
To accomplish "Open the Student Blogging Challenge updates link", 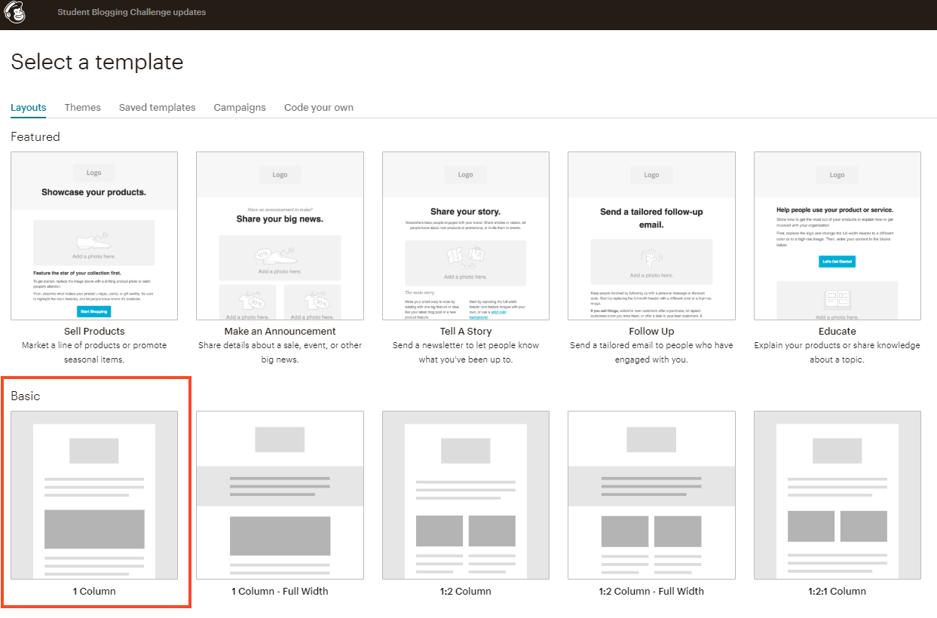I will pos(131,12).
